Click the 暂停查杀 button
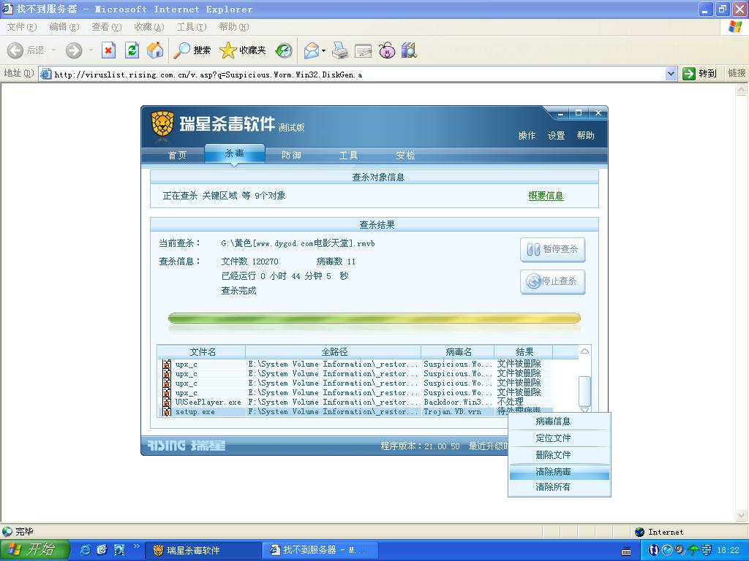Image resolution: width=749 pixels, height=561 pixels. (x=553, y=249)
